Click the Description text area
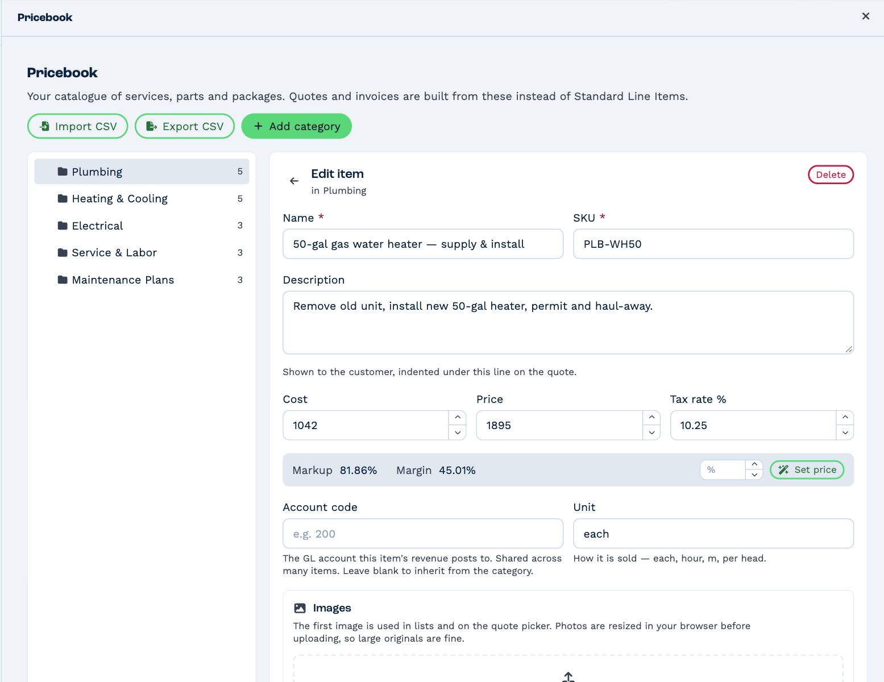884x682 pixels. tap(568, 323)
